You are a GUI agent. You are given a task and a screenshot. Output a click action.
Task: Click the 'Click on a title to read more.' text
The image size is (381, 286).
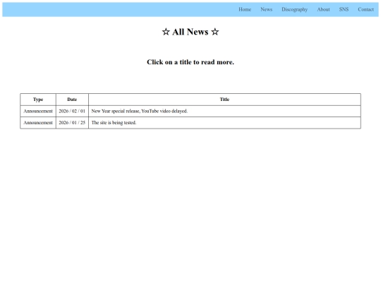pos(190,62)
